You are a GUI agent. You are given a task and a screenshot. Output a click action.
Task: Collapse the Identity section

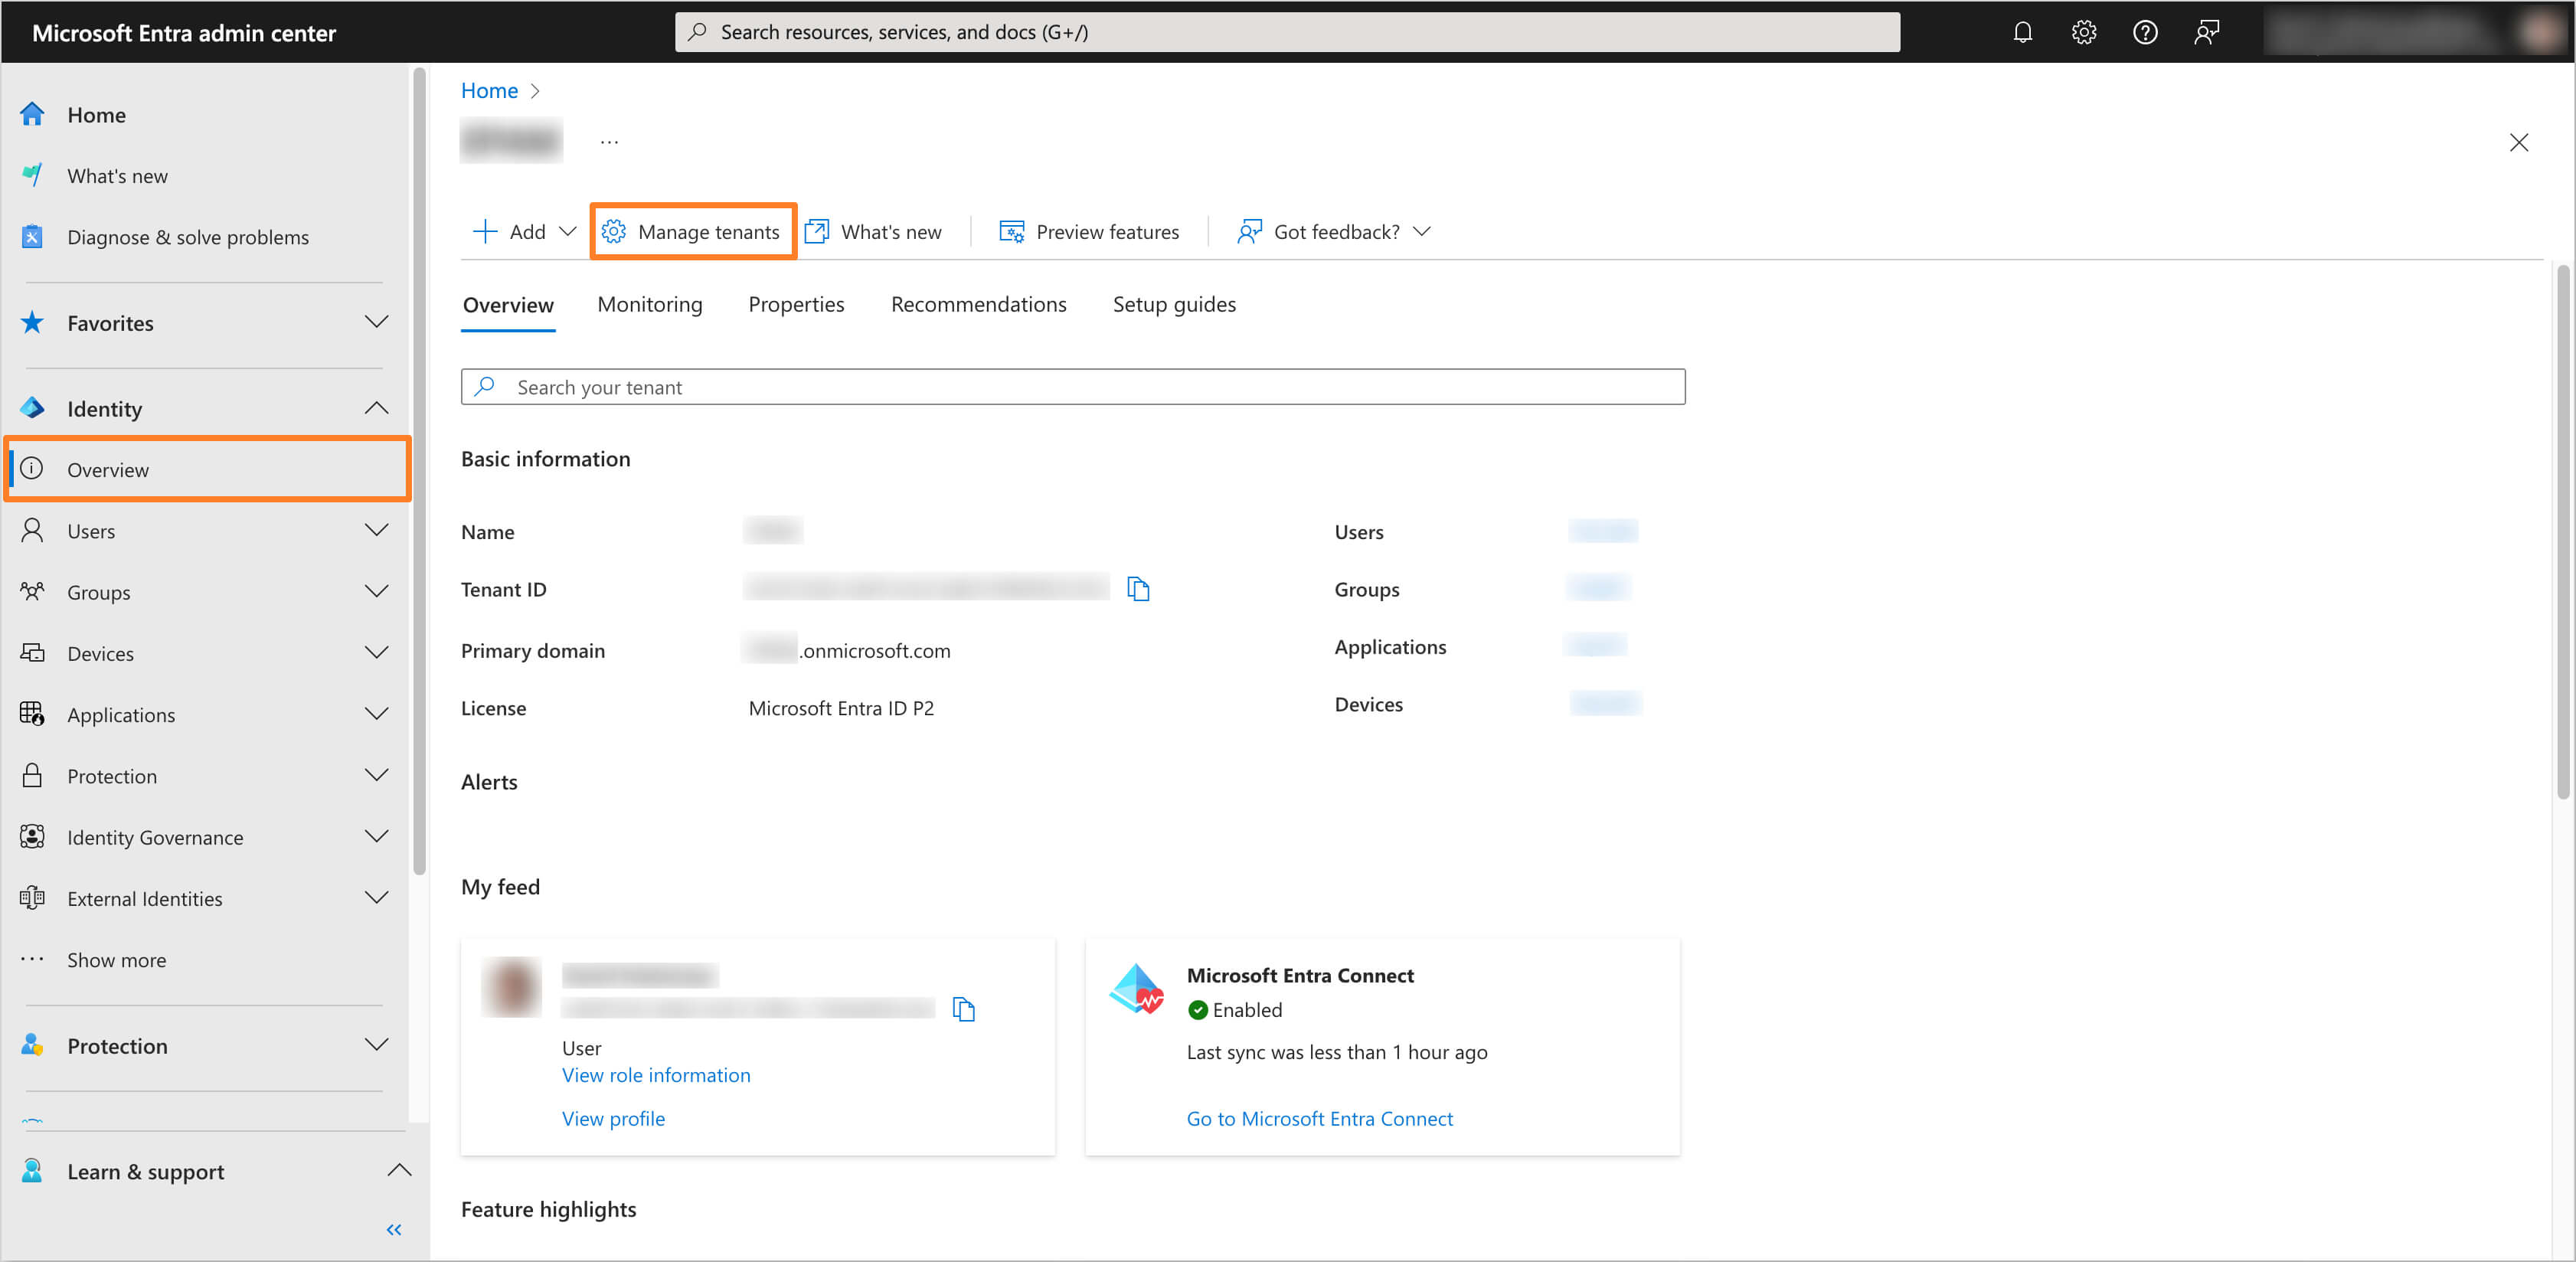point(376,408)
